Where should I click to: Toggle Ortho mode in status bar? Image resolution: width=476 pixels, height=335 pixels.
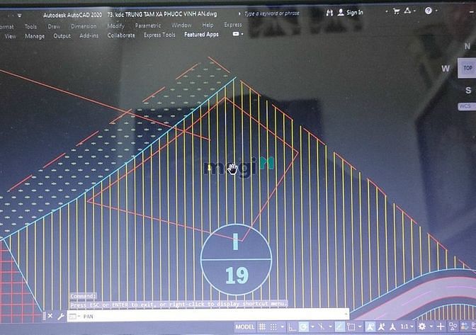click(x=292, y=327)
